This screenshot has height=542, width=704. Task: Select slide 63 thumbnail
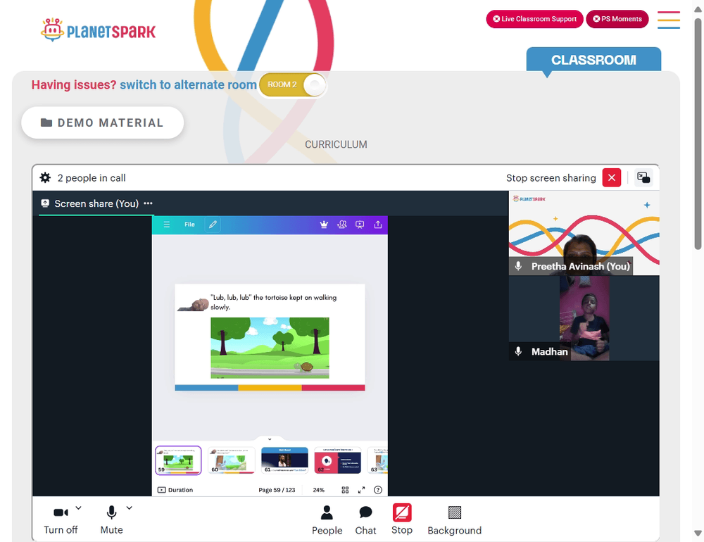pos(377,460)
